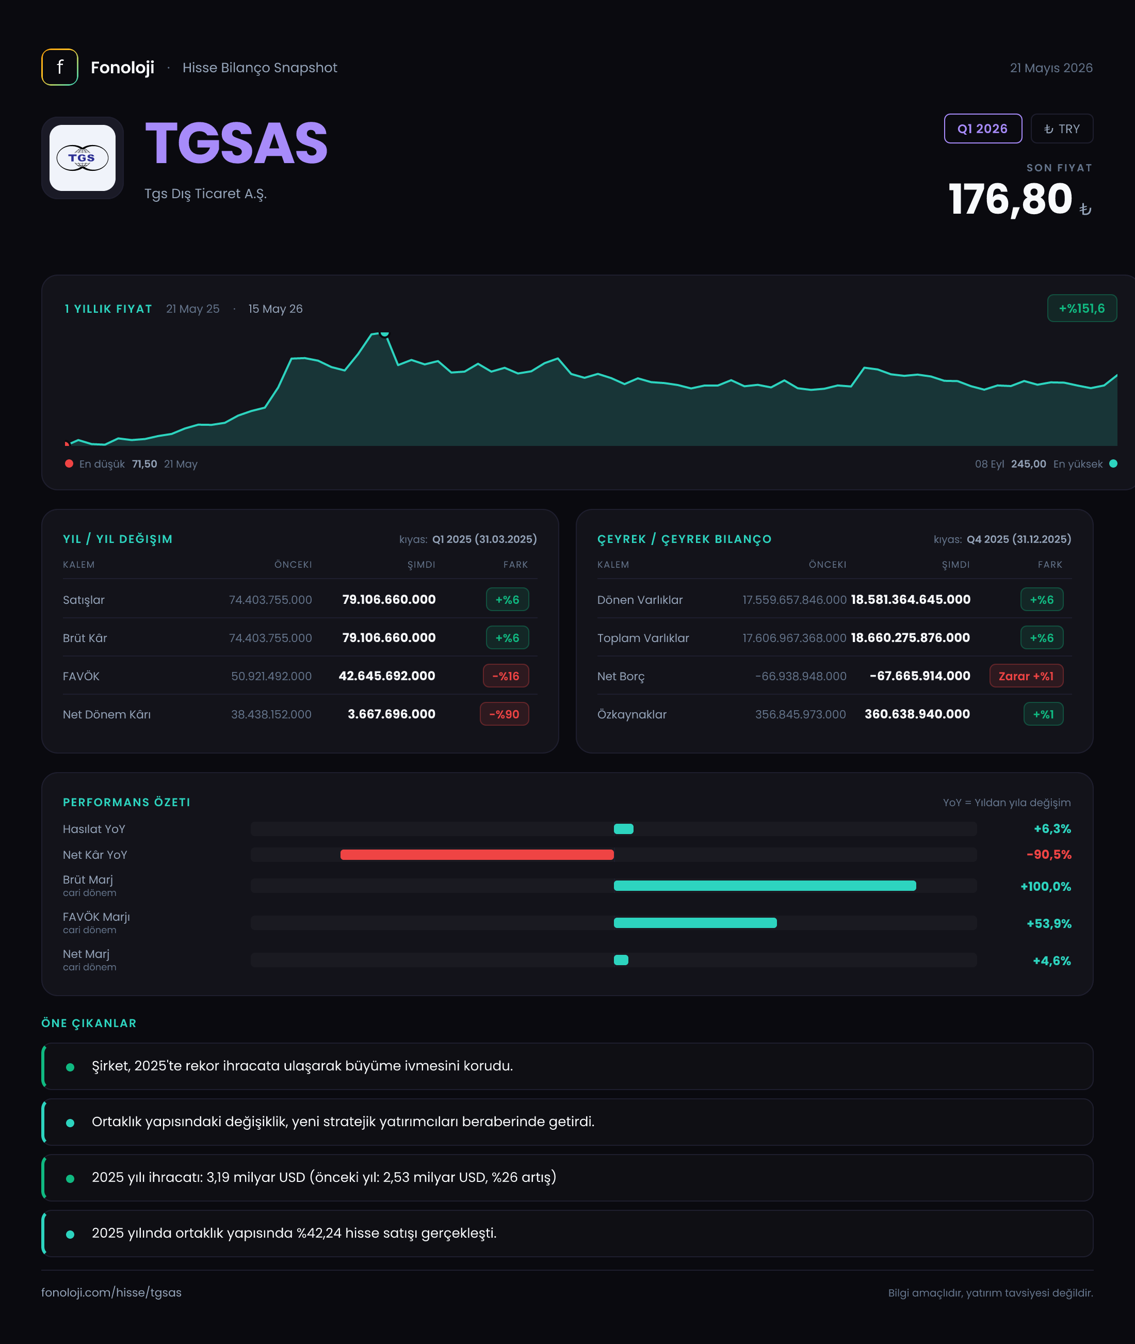Click Satışlar current value 79.106.660.000
Image resolution: width=1135 pixels, height=1344 pixels.
tap(388, 599)
